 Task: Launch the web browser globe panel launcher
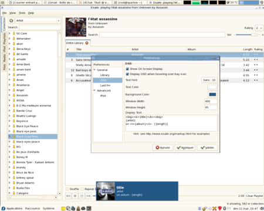[68, 209]
